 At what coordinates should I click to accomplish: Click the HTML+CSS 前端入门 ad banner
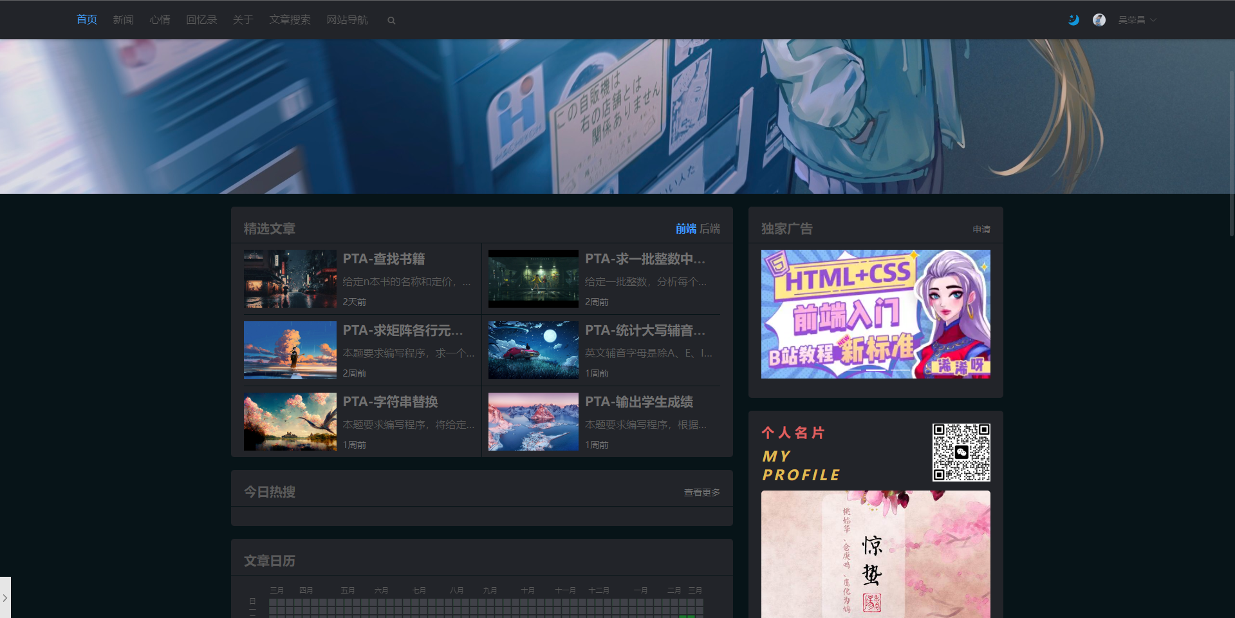tap(876, 314)
